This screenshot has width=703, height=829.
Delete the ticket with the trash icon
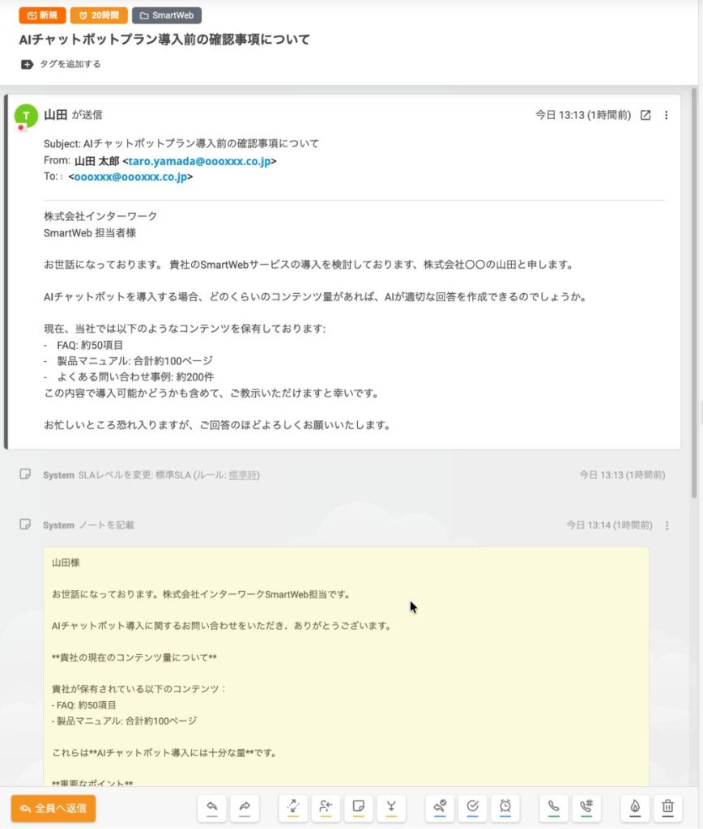click(666, 807)
